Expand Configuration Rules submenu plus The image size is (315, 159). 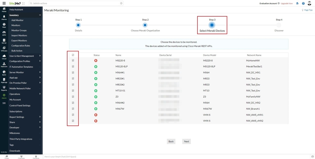click(x=40, y=46)
